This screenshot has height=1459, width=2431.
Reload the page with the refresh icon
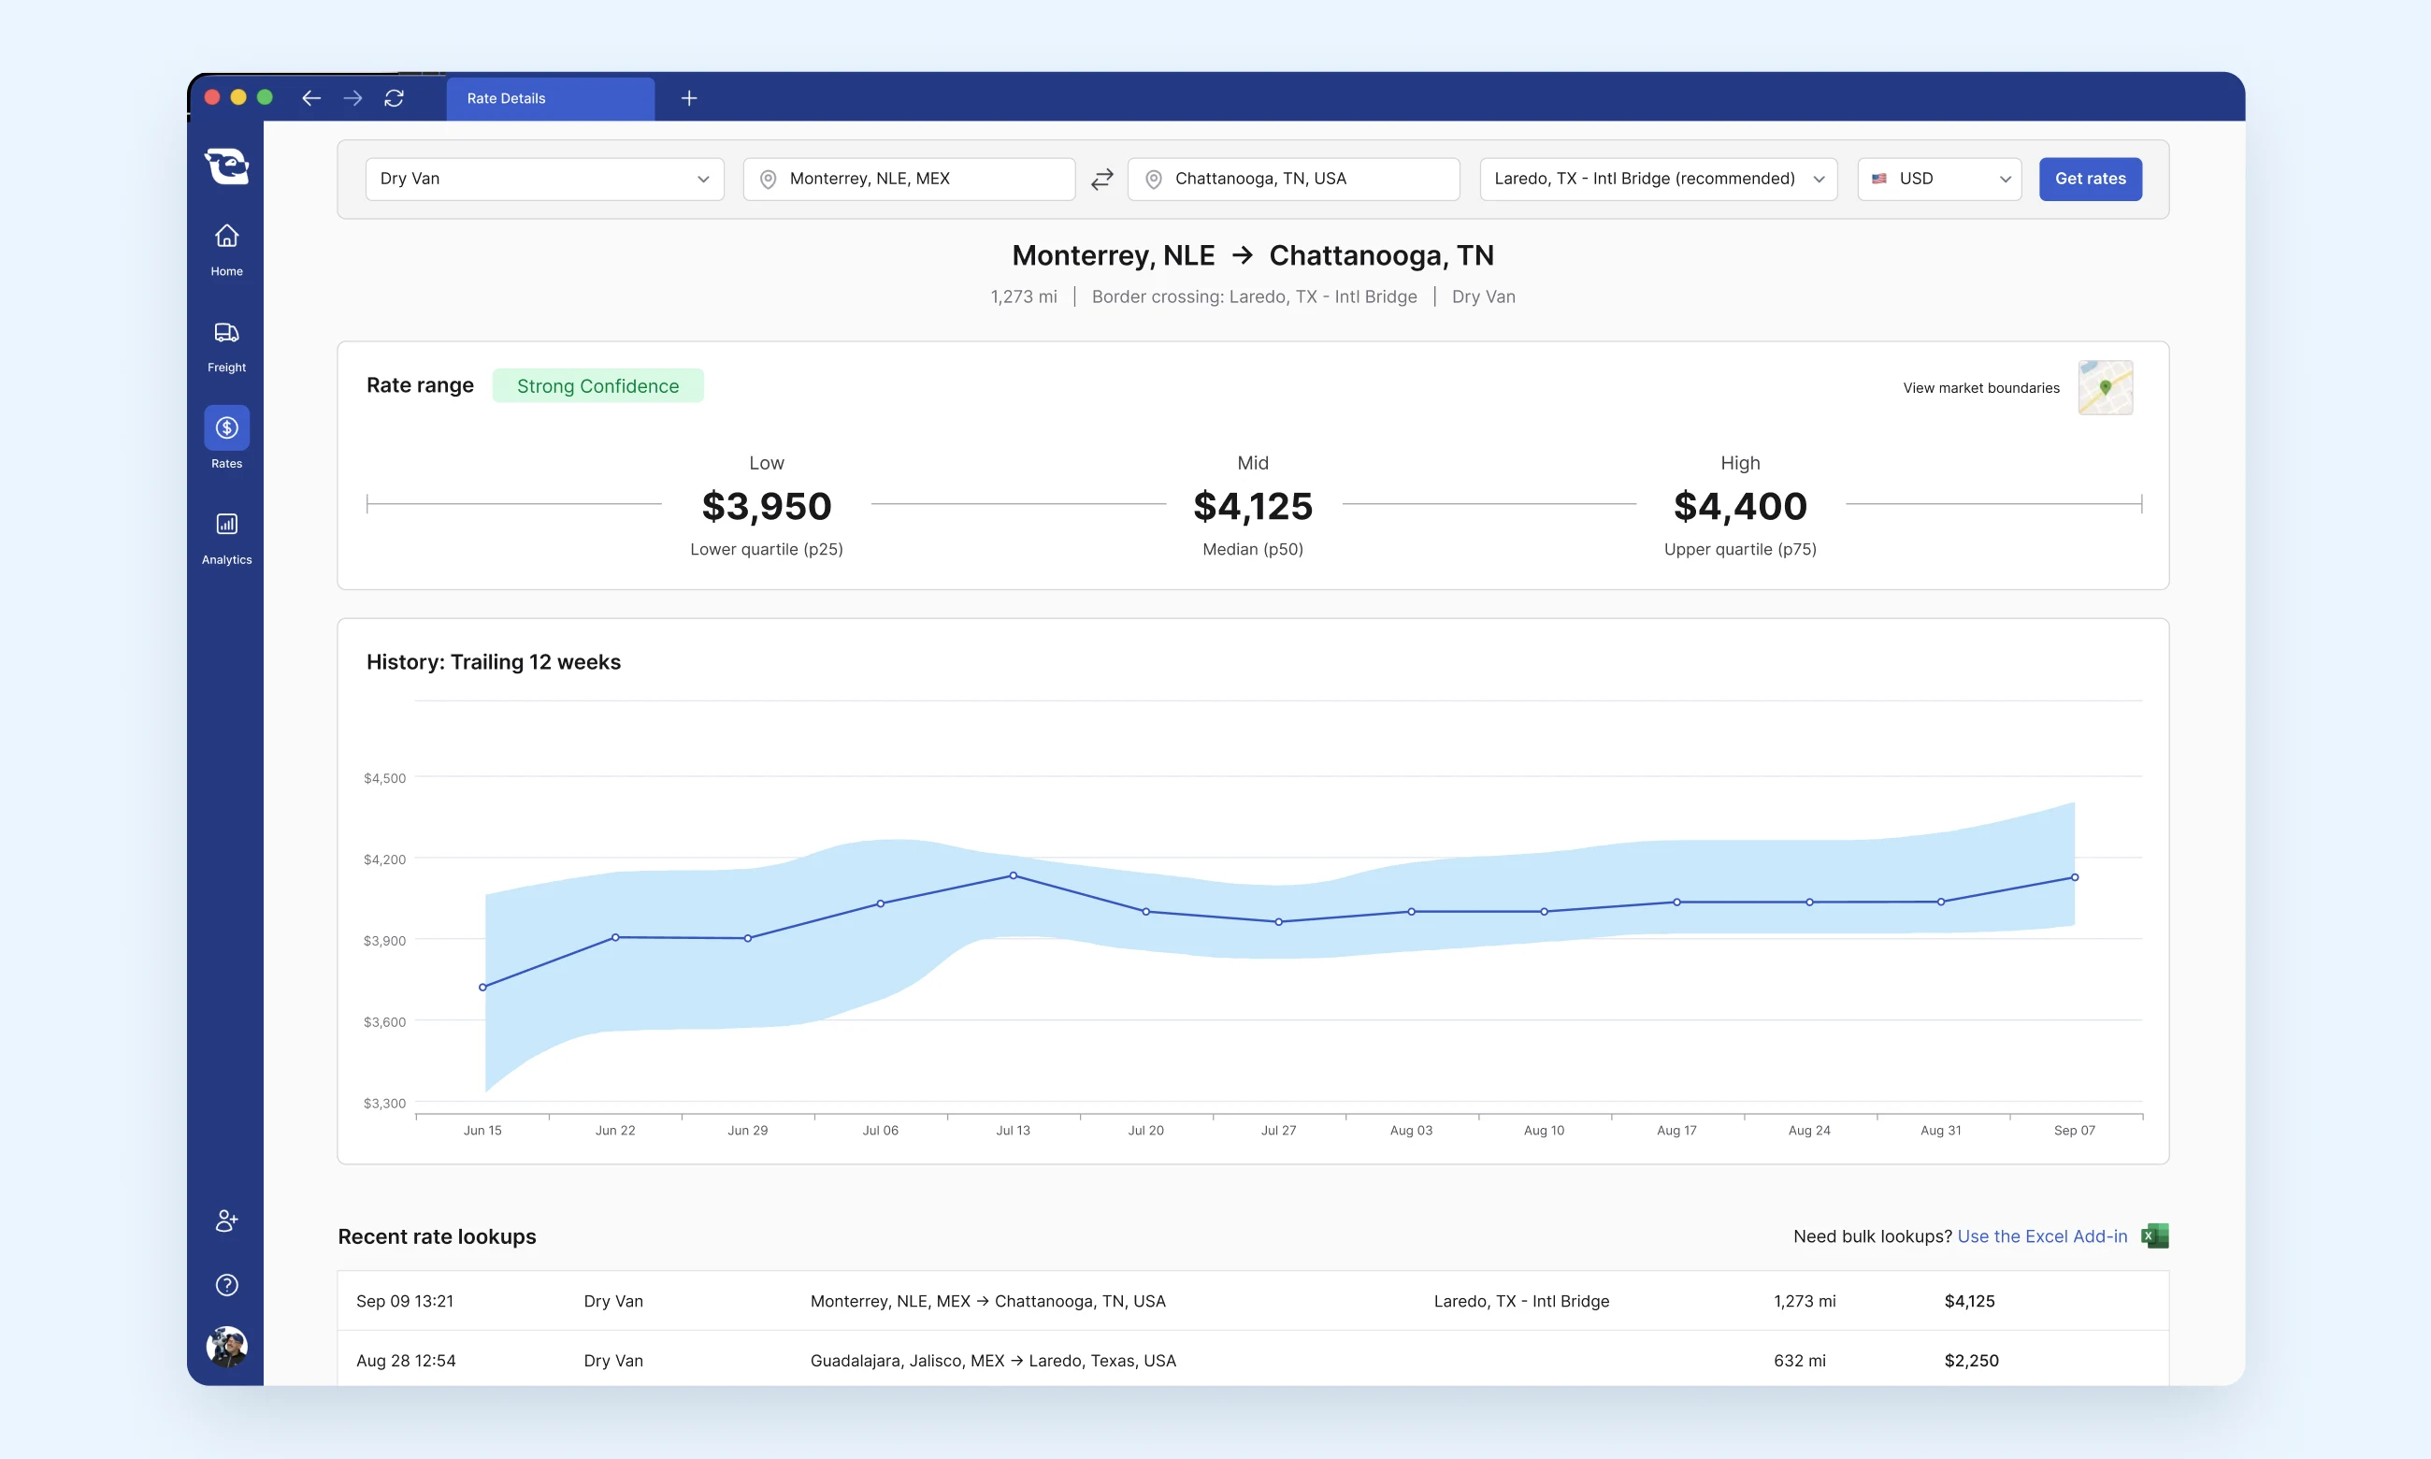(394, 98)
